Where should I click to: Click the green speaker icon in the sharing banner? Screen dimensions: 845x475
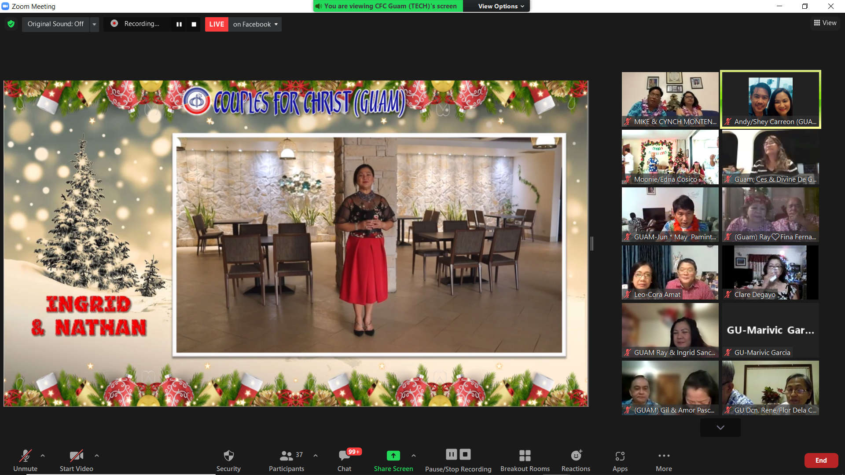319,6
